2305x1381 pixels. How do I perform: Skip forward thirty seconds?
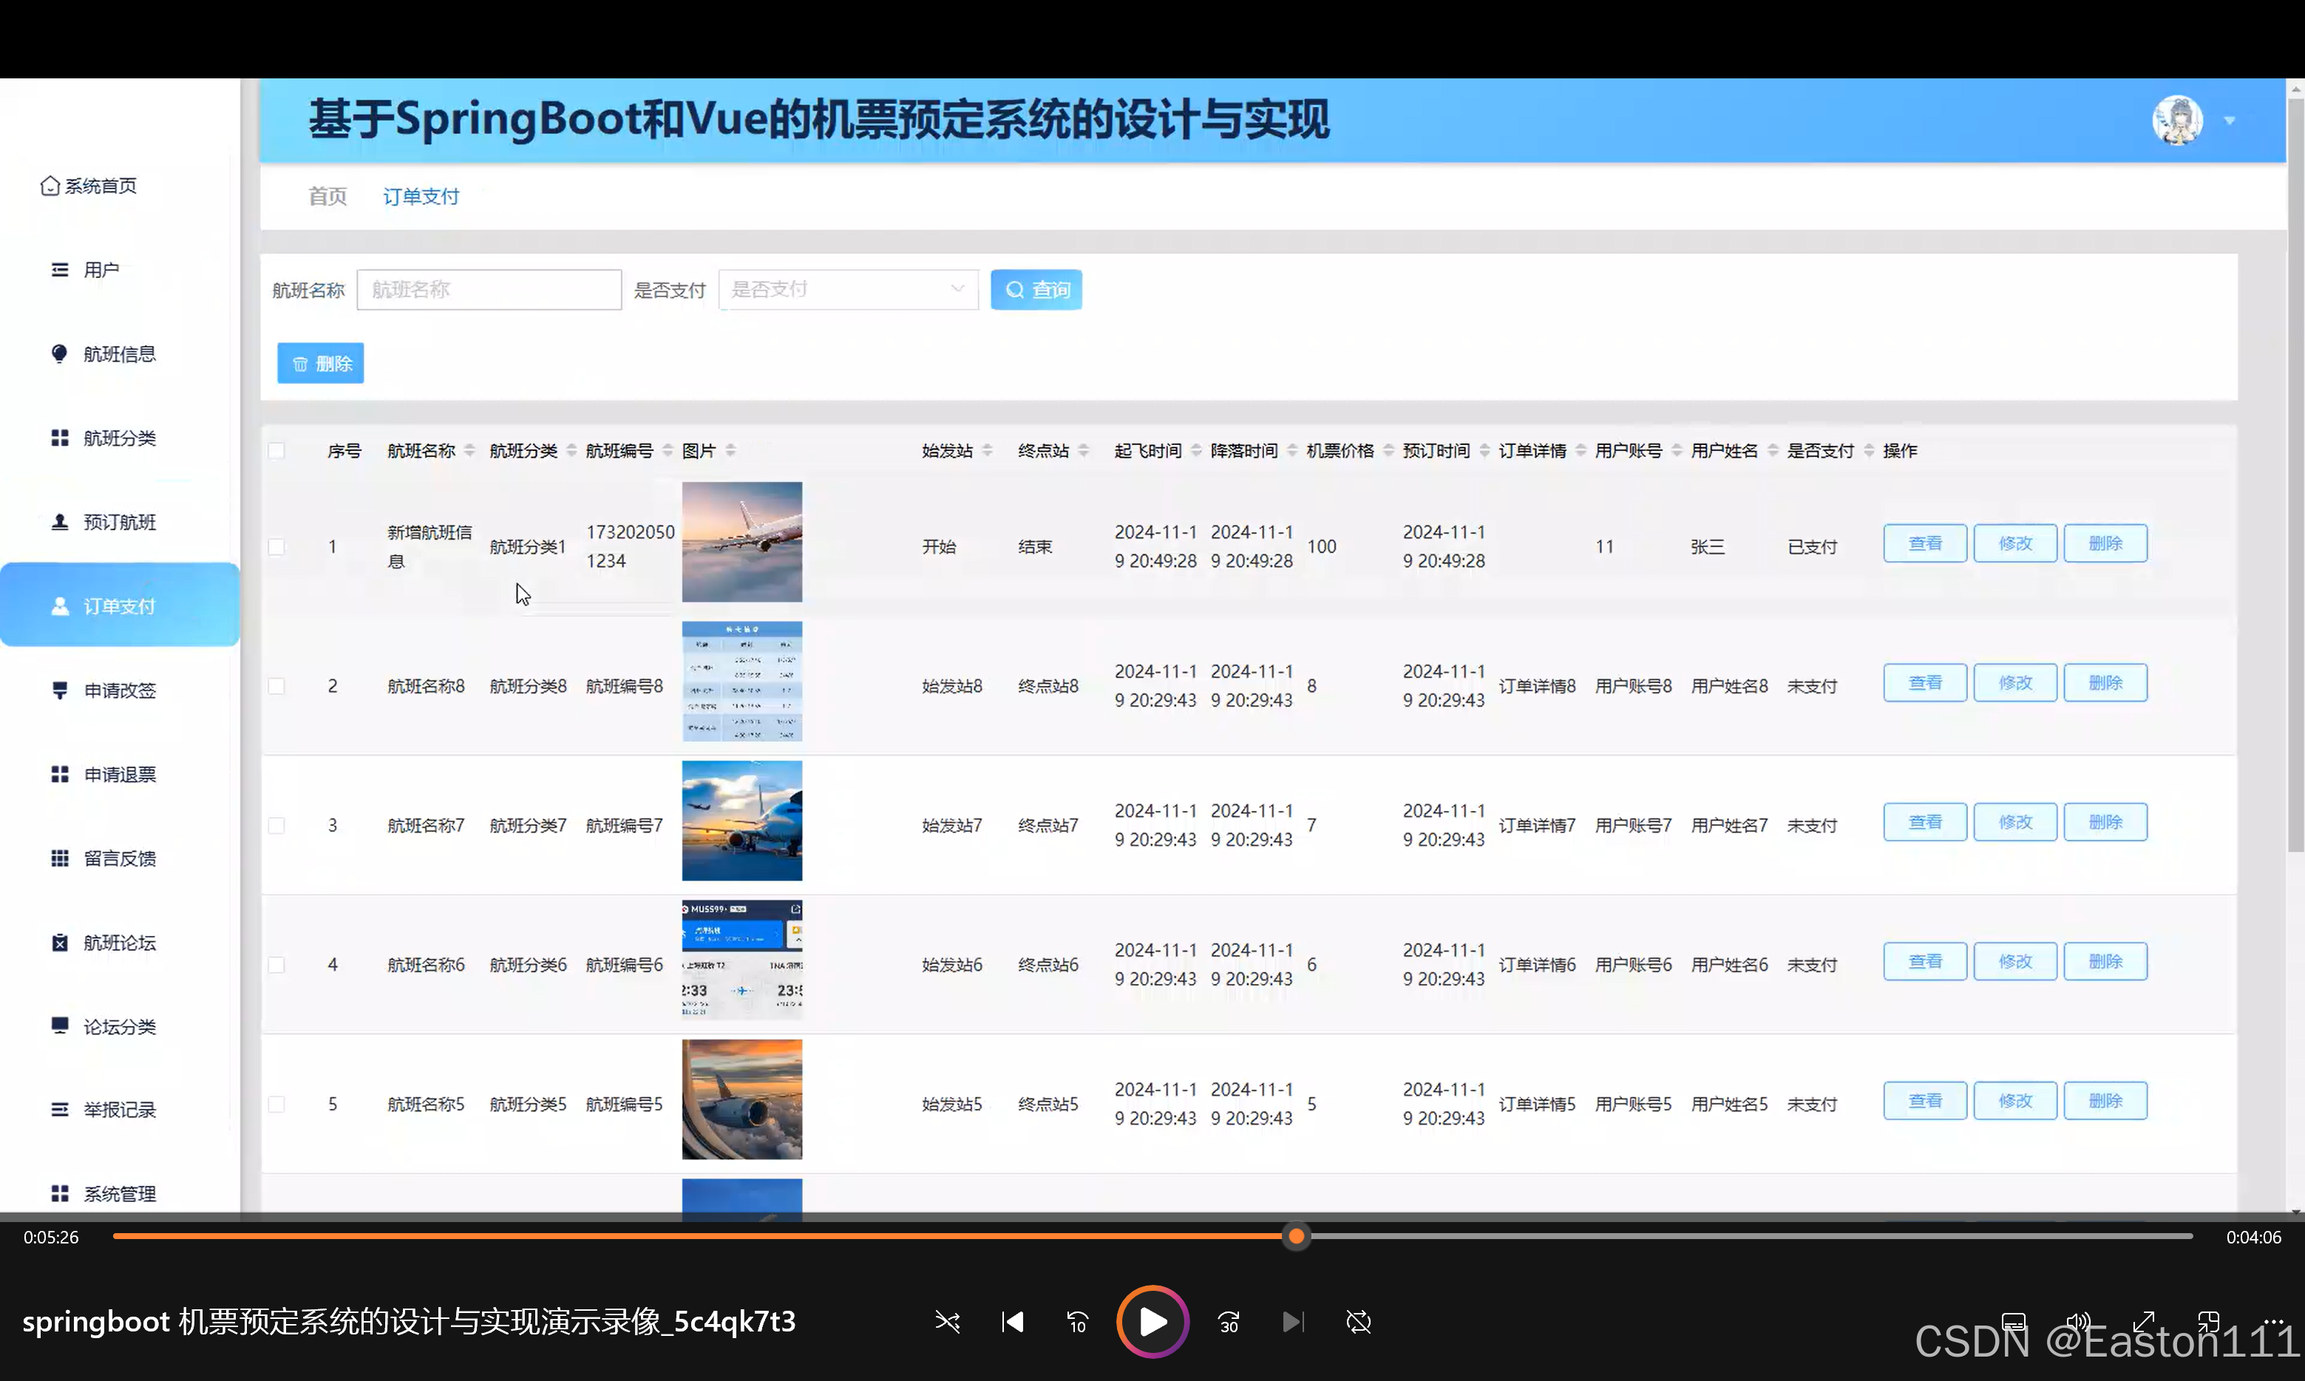(1229, 1321)
